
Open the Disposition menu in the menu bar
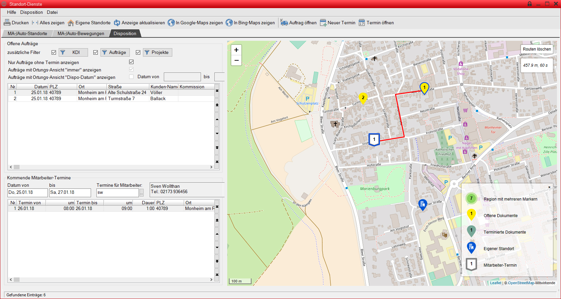point(31,12)
